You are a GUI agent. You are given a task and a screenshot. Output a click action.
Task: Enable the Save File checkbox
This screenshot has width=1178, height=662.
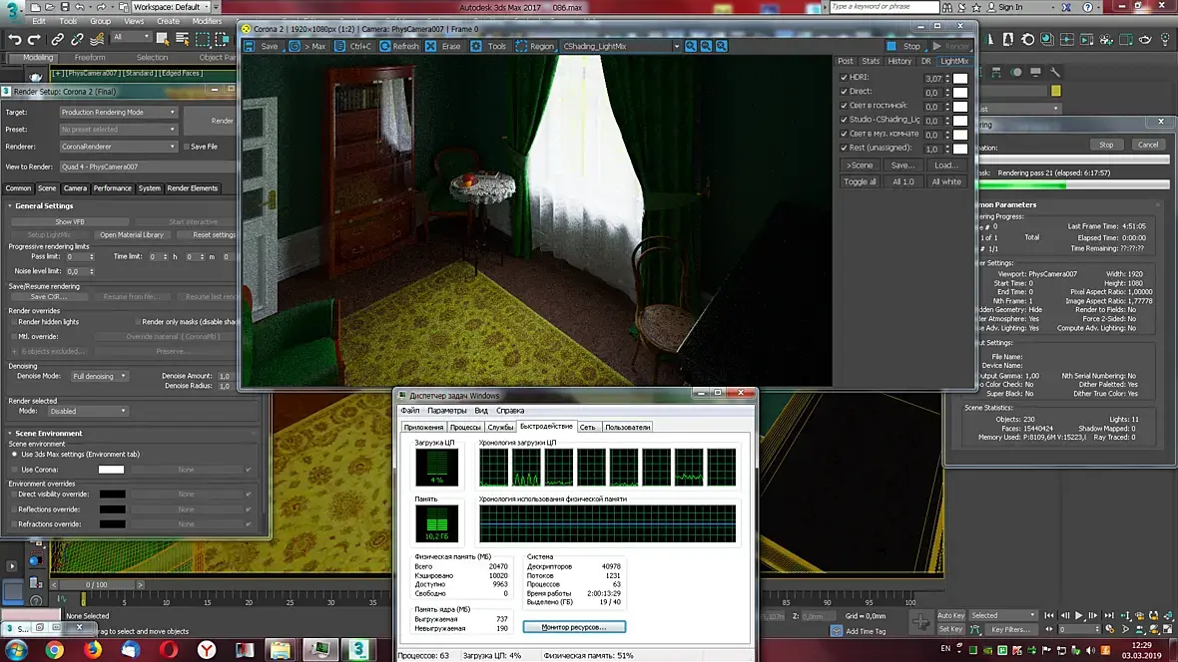point(187,147)
